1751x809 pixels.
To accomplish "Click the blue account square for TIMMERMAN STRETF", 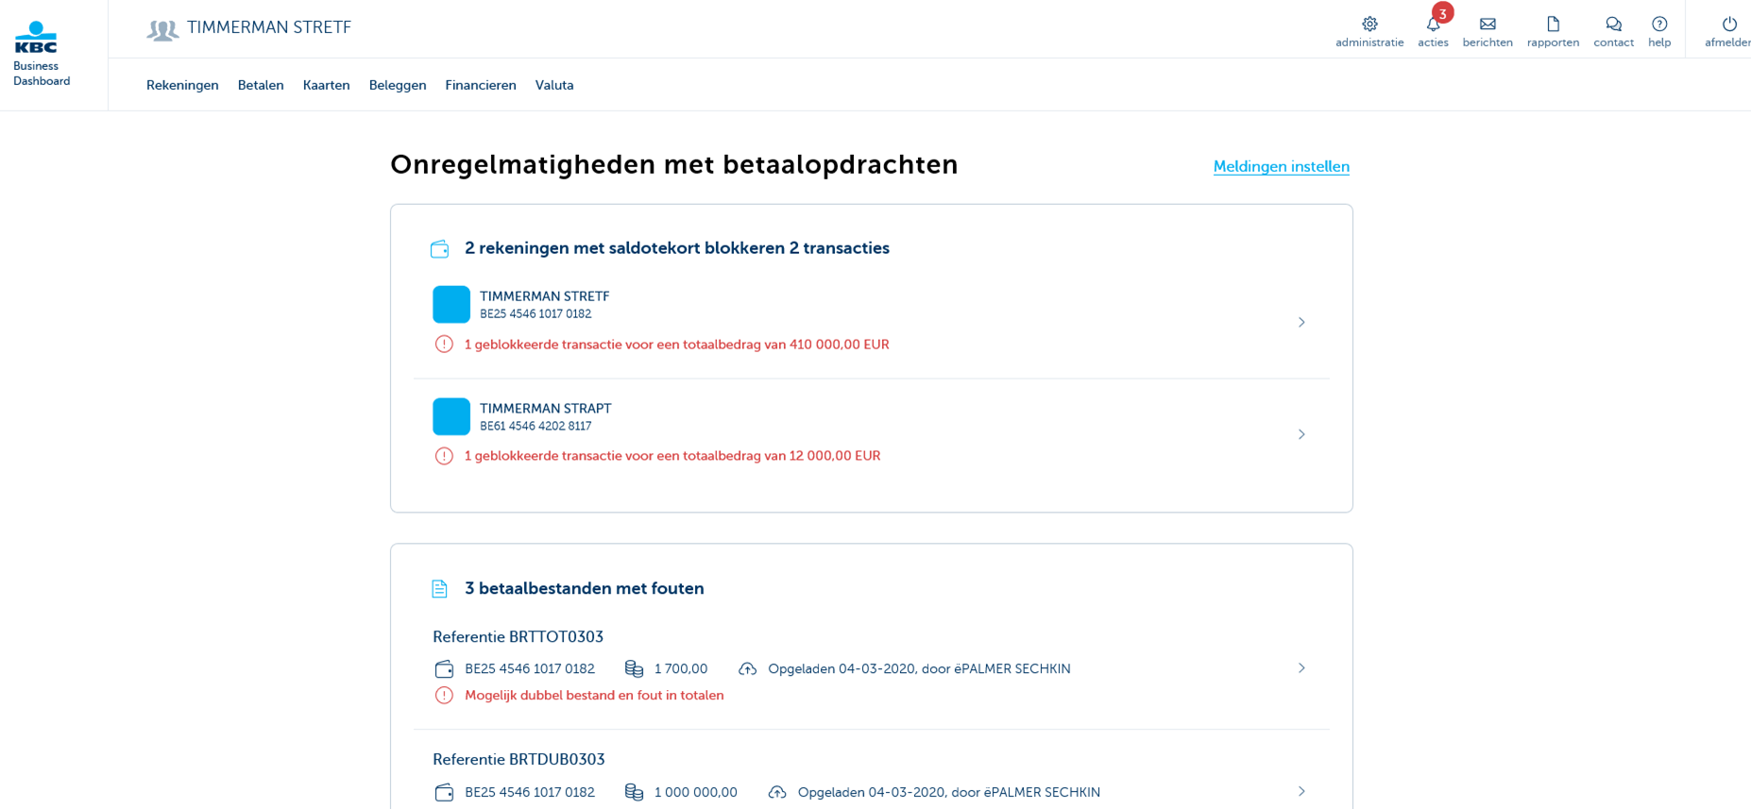I will point(451,305).
